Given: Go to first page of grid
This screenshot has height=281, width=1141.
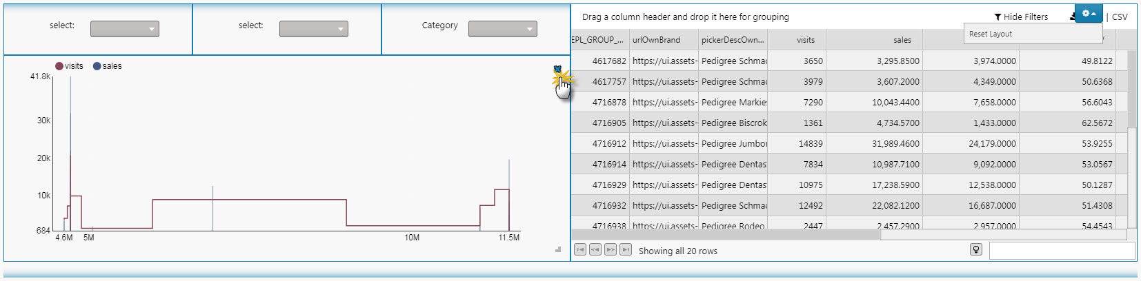Looking at the screenshot, I should tap(580, 250).
